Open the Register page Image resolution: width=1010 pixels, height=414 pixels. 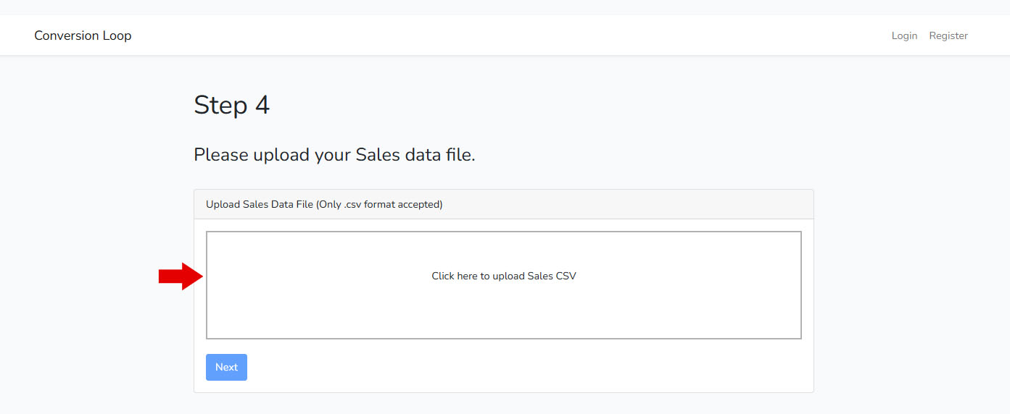(x=948, y=35)
